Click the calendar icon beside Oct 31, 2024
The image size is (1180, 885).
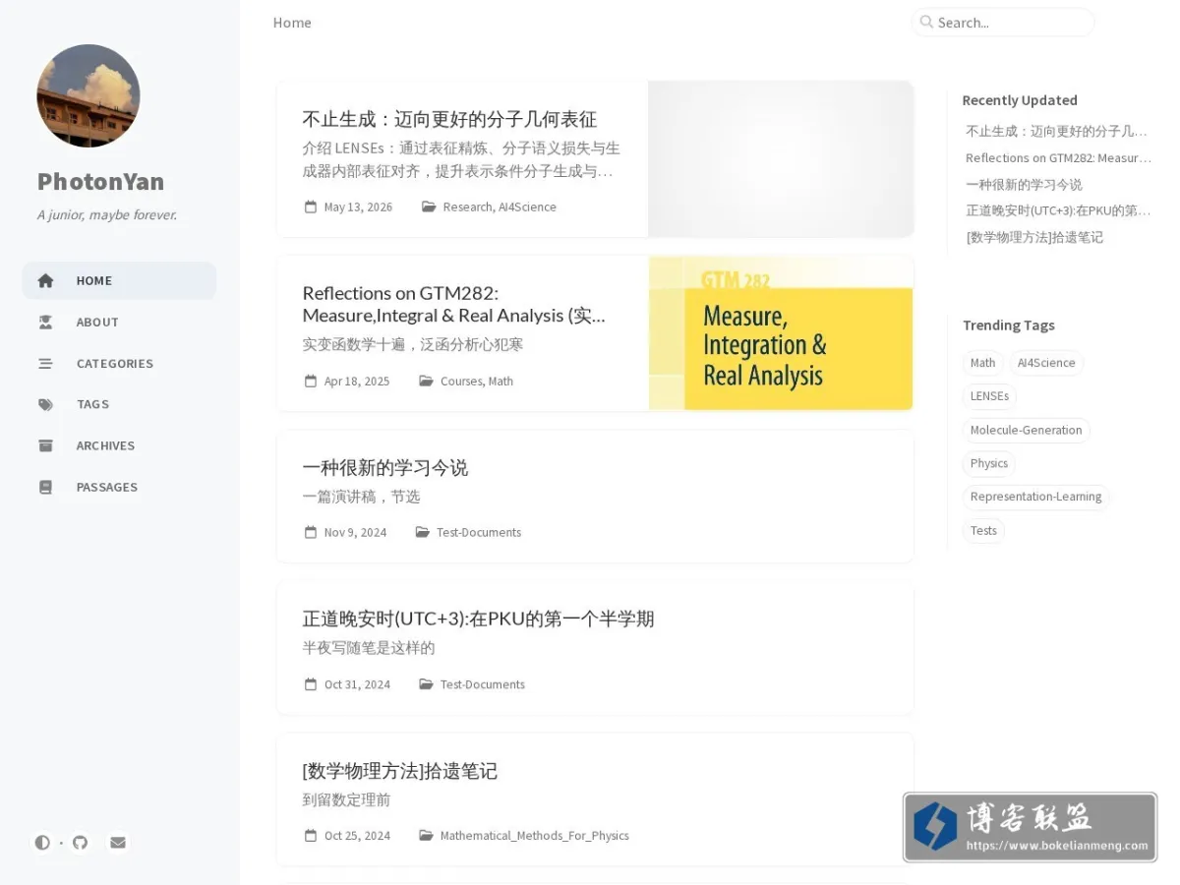coord(311,684)
